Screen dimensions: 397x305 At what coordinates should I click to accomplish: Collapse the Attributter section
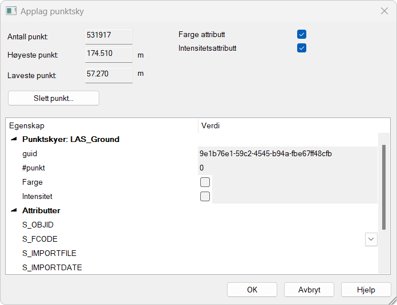click(13, 211)
